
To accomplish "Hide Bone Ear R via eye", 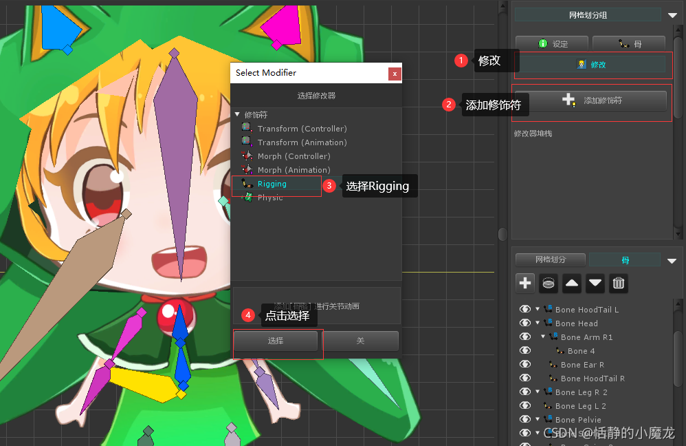I will (x=525, y=365).
